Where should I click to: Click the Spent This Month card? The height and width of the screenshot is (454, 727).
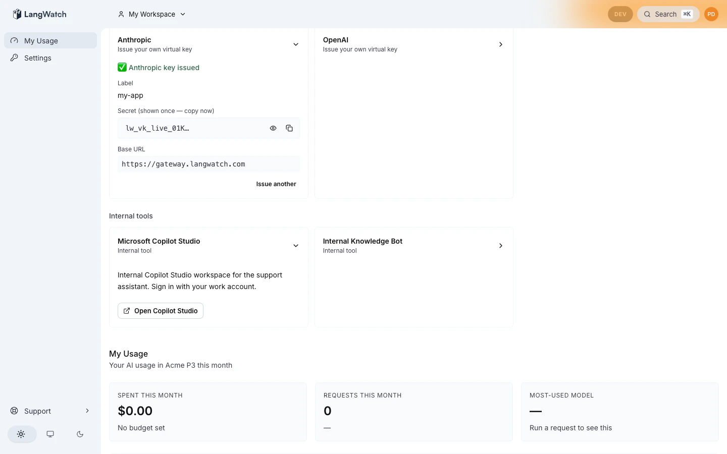(x=208, y=412)
